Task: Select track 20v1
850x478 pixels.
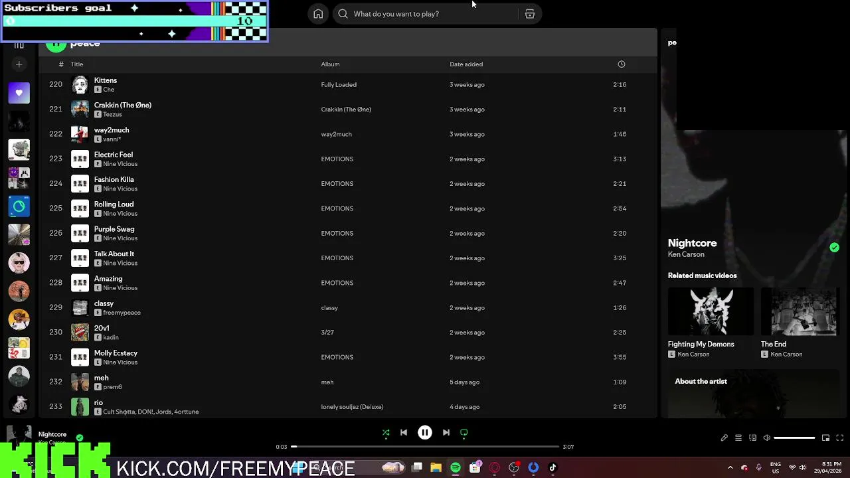Action: (x=348, y=333)
